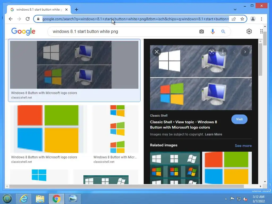Open the selected white Windows logo result
Screen dimensions: 272x204
coord(74,65)
